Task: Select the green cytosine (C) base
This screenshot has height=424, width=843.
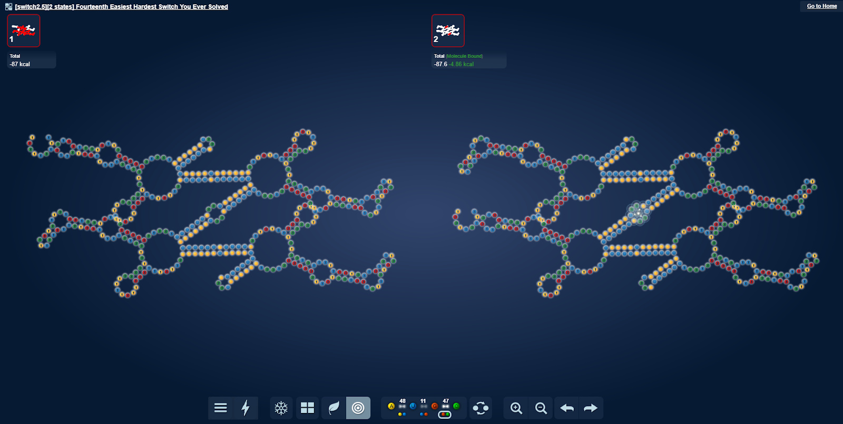Action: point(456,406)
